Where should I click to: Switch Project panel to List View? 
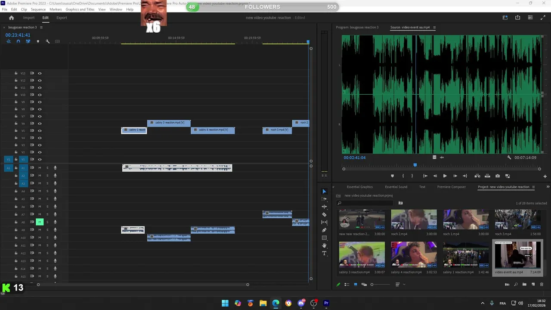click(347, 284)
